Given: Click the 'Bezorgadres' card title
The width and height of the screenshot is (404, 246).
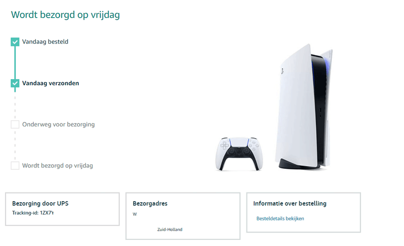Looking at the screenshot, I should point(150,204).
